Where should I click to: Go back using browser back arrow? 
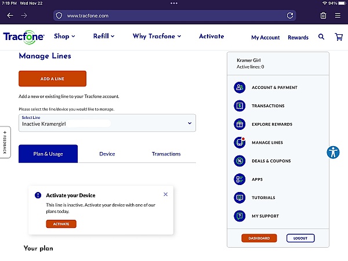(10, 16)
